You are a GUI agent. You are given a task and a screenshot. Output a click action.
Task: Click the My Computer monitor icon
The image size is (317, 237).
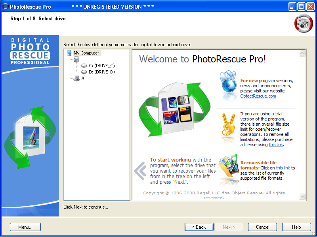tap(69, 53)
